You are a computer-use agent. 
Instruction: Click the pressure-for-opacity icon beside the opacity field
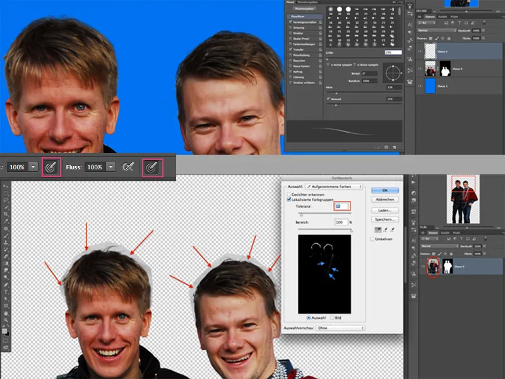click(52, 167)
